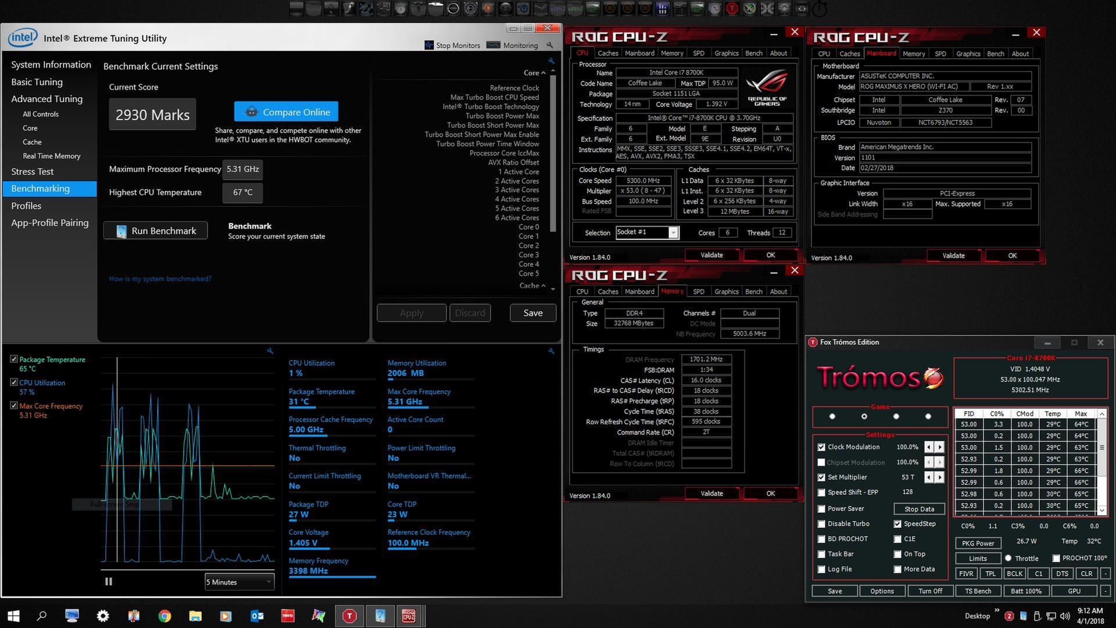Click the wrench icon above the monitor graph
Image resolution: width=1116 pixels, height=628 pixels.
[x=270, y=351]
